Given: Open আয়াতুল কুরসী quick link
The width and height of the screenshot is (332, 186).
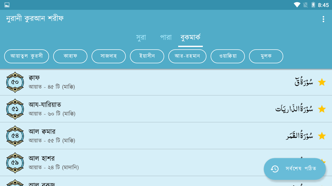Looking at the screenshot, I should [26, 56].
